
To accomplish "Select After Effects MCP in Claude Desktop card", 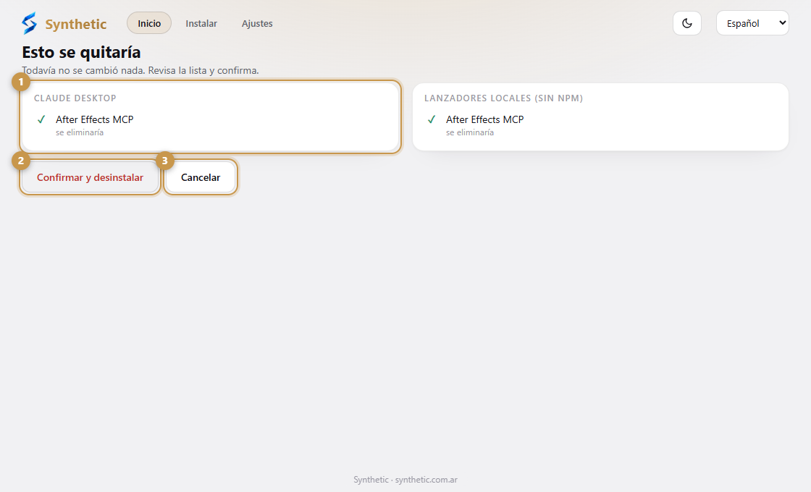I will [x=95, y=119].
